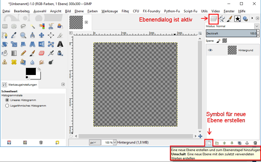Viewport: 261px width, 162px height.
Task: Select the Paths tool
Action: pyautogui.click(x=5, y=35)
